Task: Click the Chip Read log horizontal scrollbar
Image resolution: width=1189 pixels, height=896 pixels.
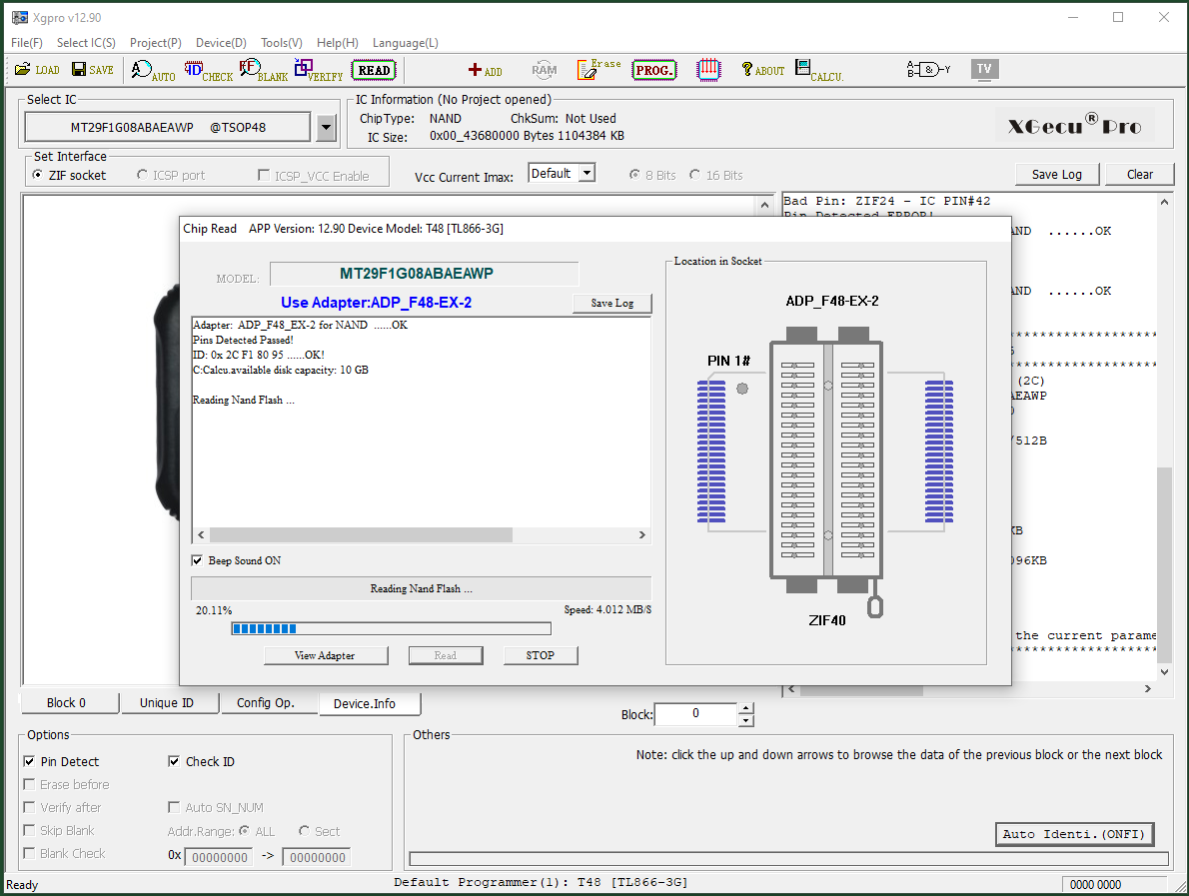Action: tap(421, 534)
